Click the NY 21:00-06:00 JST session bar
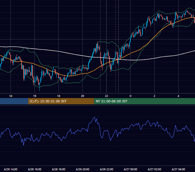This screenshot has height=172, width=195. pos(144,101)
